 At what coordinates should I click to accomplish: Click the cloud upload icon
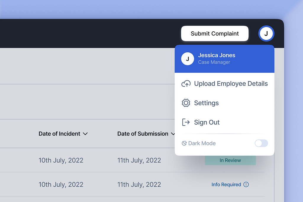[186, 84]
